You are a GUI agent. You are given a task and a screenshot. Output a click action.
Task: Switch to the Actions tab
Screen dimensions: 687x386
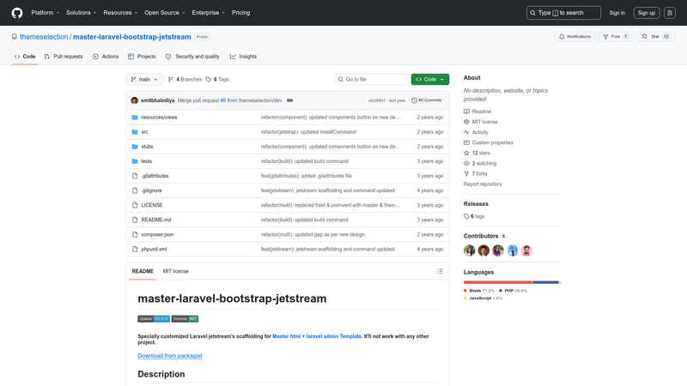[x=106, y=57]
